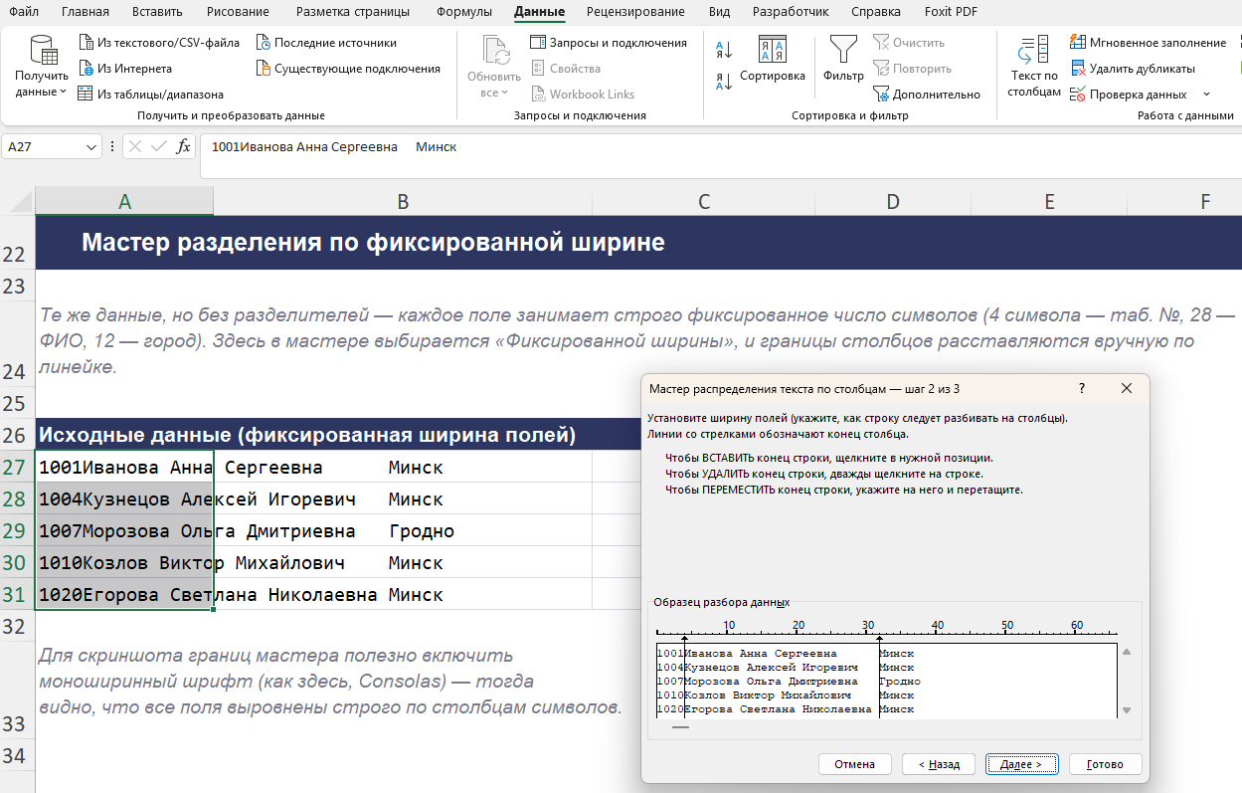Image resolution: width=1242 pixels, height=793 pixels.
Task: Toggle the Фильтр funnel button
Action: [x=843, y=59]
